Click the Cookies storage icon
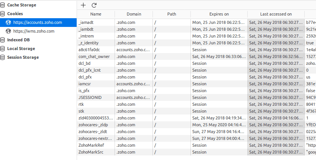Viewport: 316px width, 160px height. (3, 14)
